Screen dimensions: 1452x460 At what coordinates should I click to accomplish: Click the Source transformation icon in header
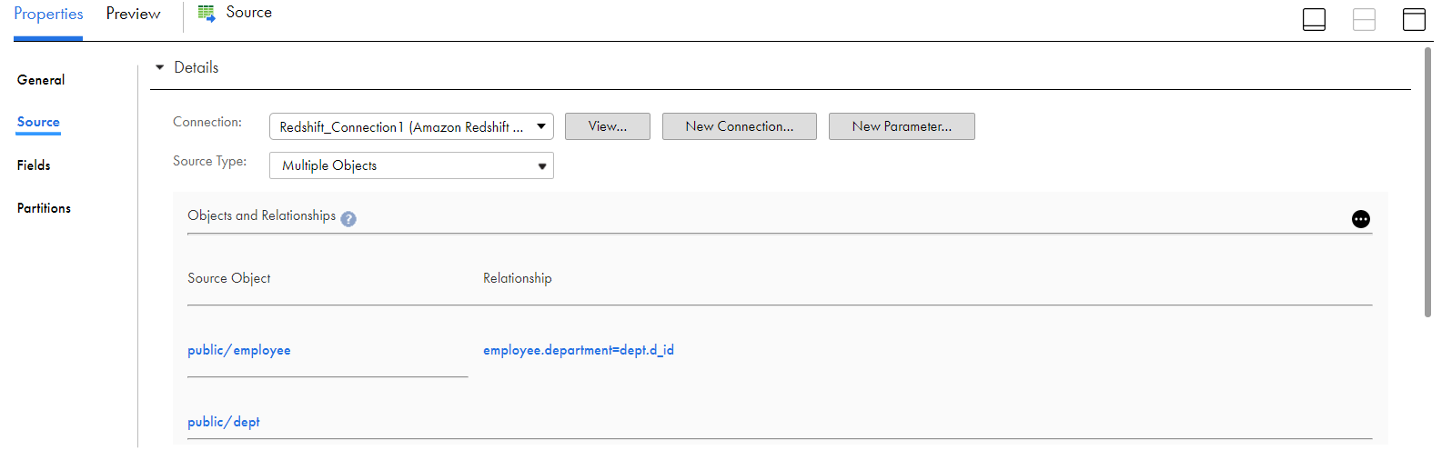tap(207, 14)
